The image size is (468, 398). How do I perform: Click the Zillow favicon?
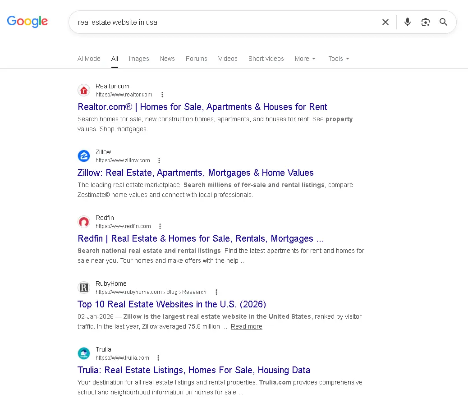tap(84, 156)
